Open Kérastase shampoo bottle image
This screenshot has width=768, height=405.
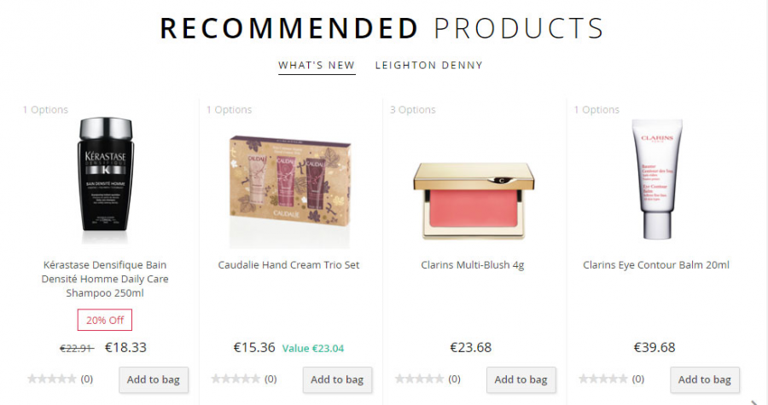coord(105,176)
